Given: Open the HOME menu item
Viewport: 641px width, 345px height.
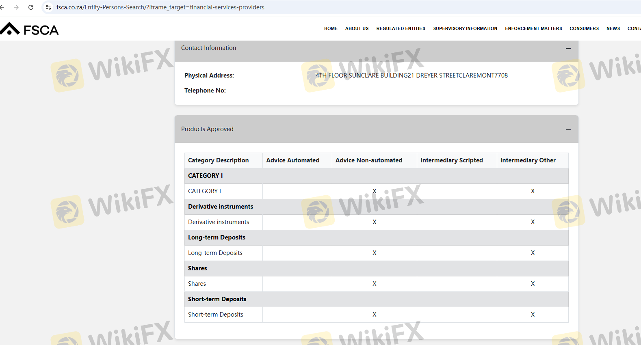Looking at the screenshot, I should pos(331,28).
